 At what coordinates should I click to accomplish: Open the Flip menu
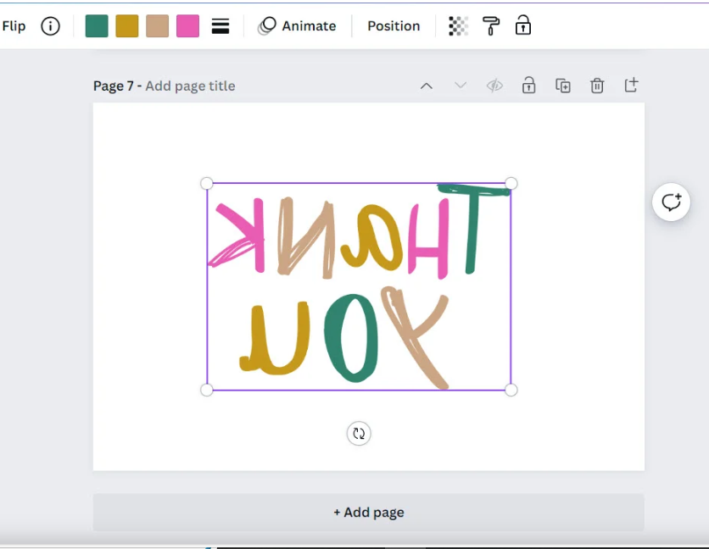(14, 26)
